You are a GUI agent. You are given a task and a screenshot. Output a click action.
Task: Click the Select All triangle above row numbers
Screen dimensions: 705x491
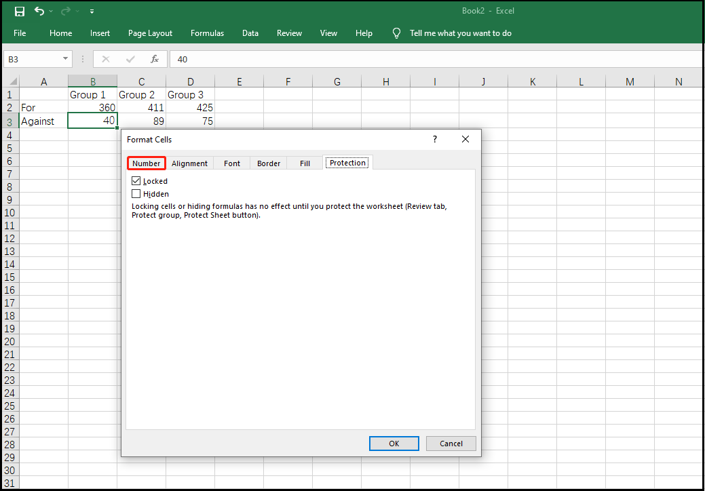pyautogui.click(x=12, y=81)
